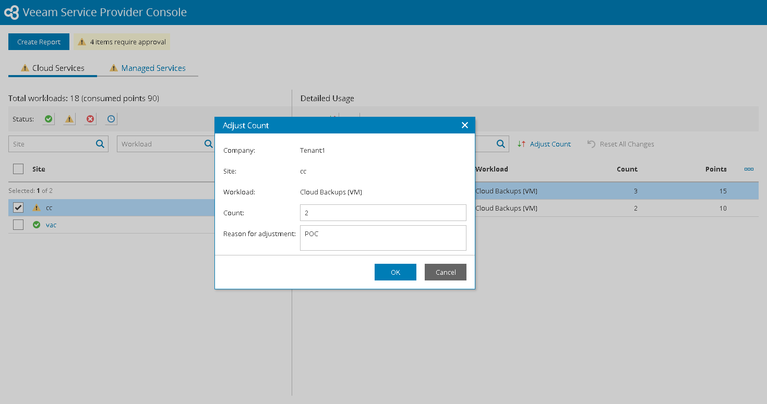767x404 pixels.
Task: Click the Veeam logo icon in header
Action: [x=11, y=13]
